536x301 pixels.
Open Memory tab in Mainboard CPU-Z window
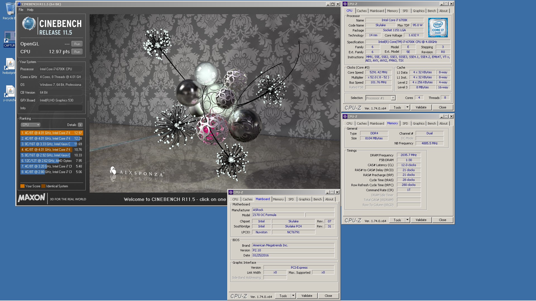(x=278, y=199)
